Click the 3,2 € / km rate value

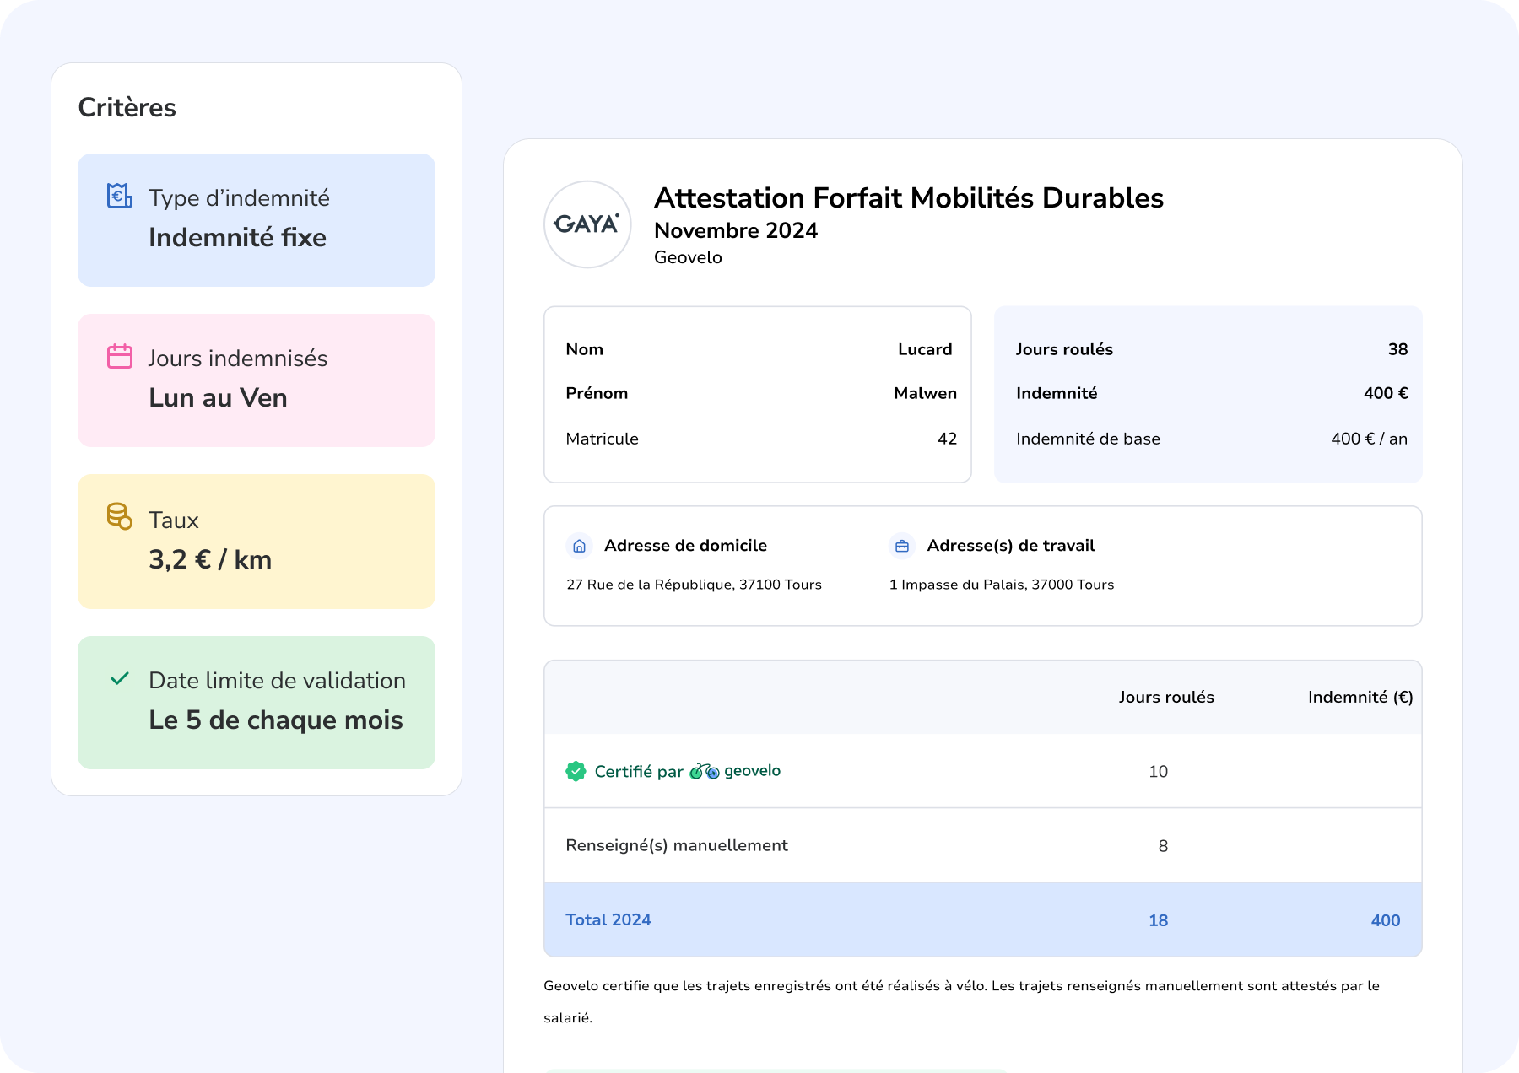point(210,559)
